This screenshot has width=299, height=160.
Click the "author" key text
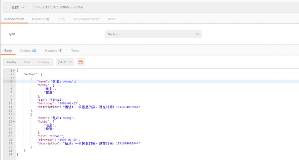pyautogui.click(x=30, y=74)
